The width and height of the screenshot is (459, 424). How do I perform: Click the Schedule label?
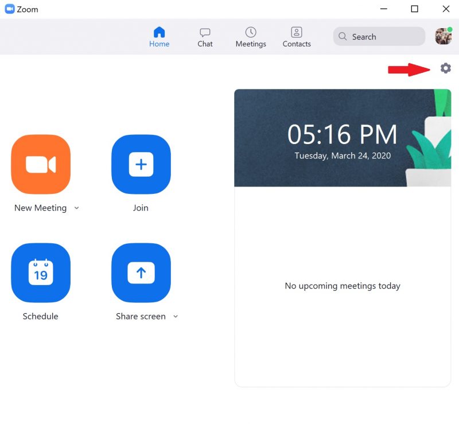click(x=40, y=316)
